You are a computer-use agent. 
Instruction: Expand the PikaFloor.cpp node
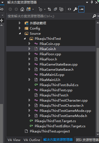(x=29, y=54)
